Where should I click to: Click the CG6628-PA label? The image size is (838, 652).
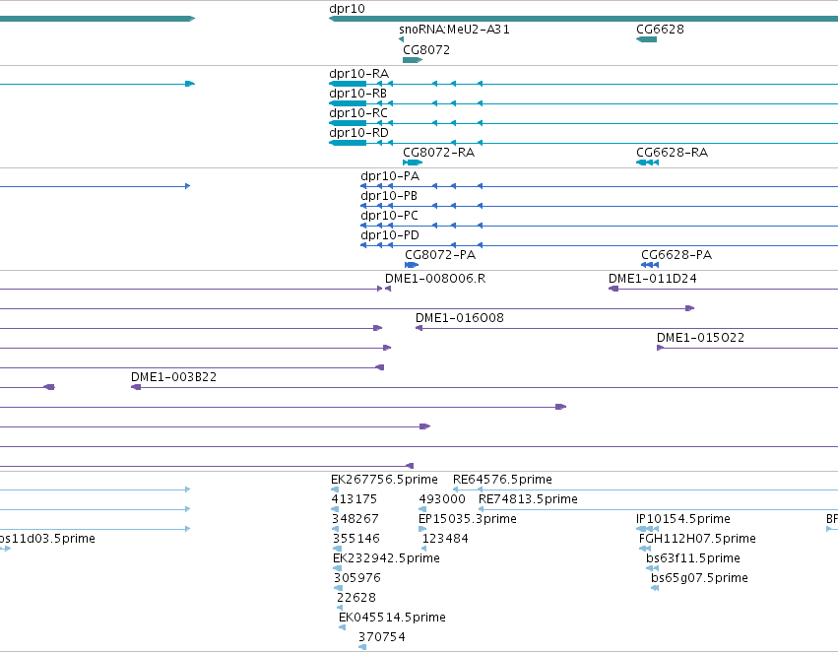[x=677, y=255]
